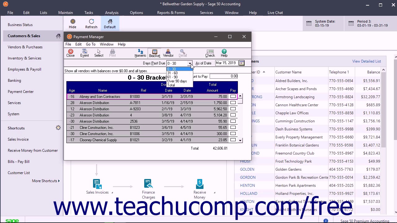Switch to Bracket view icon
This screenshot has width=397, height=223.
(x=154, y=53)
